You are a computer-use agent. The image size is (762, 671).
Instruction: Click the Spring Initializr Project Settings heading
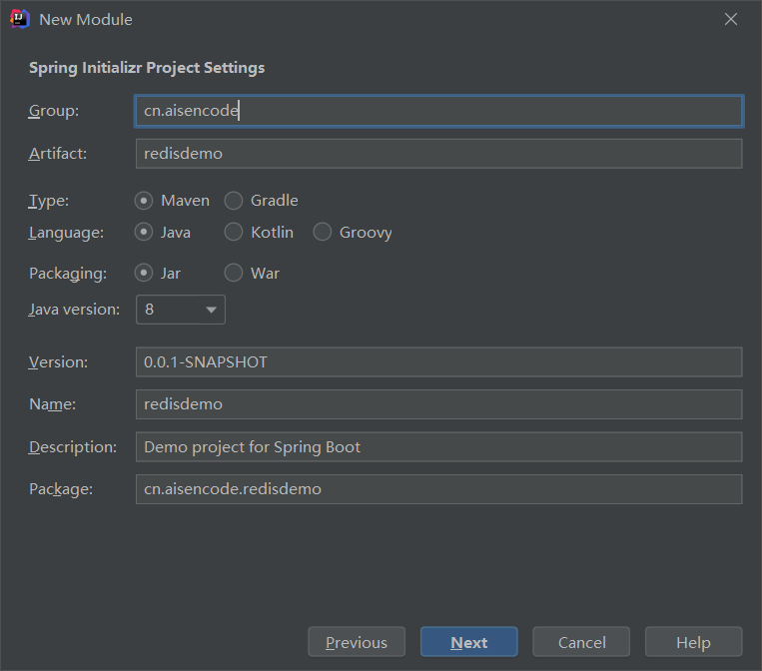[147, 68]
